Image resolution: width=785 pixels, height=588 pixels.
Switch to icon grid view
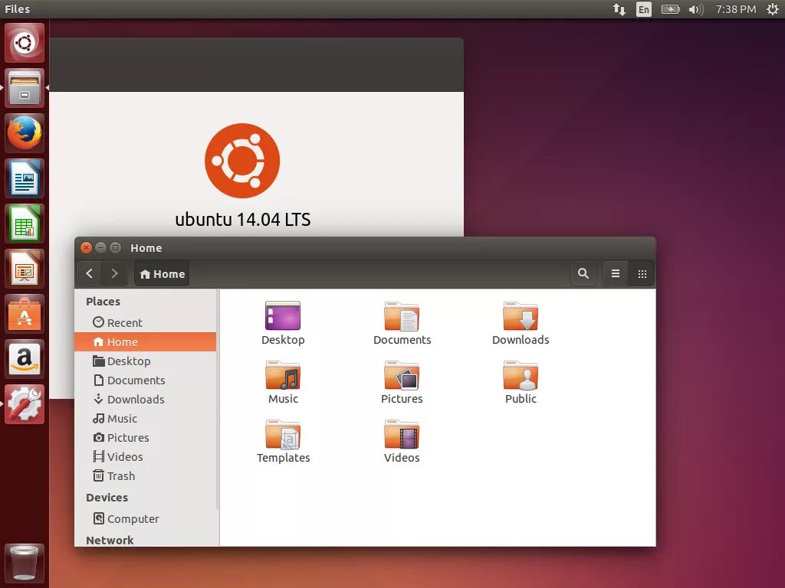pyautogui.click(x=642, y=273)
